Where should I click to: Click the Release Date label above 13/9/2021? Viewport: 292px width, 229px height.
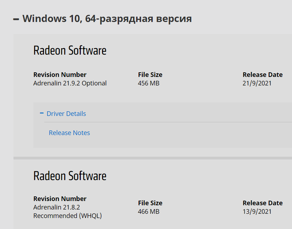263,203
